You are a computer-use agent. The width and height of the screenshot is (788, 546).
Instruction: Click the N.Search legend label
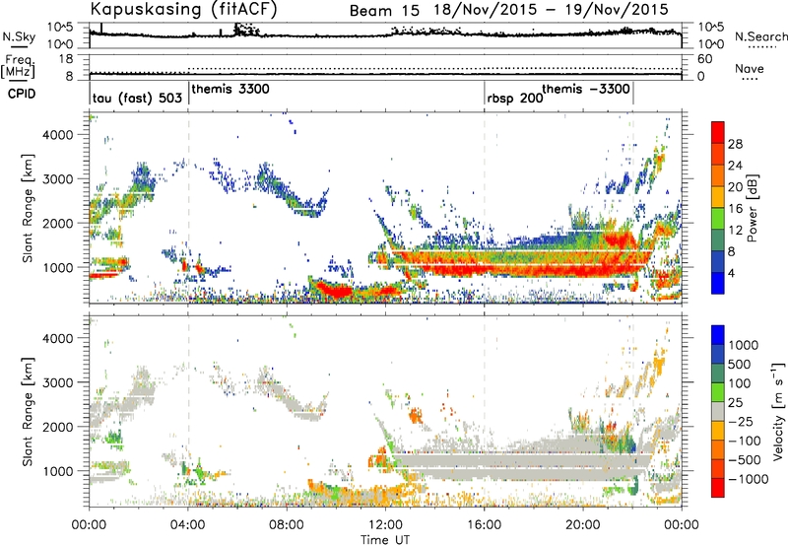761,36
